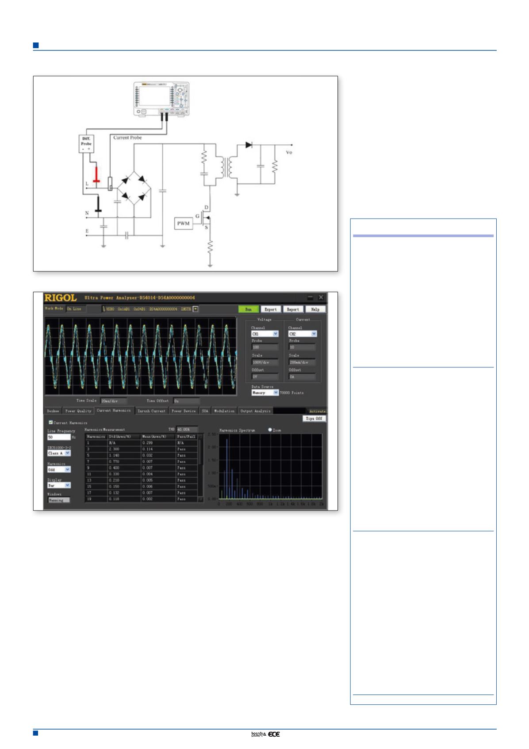The height and width of the screenshot is (749, 529).
Task: Go to the Output Analysis tab
Action: (x=255, y=411)
